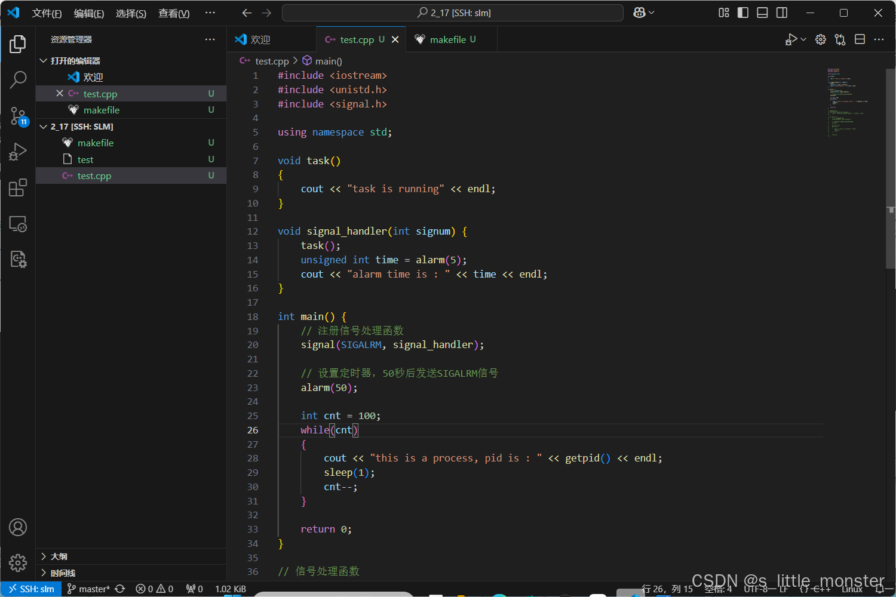Toggle the bottom panel layout button
Viewport: 896px width, 597px height.
[762, 13]
